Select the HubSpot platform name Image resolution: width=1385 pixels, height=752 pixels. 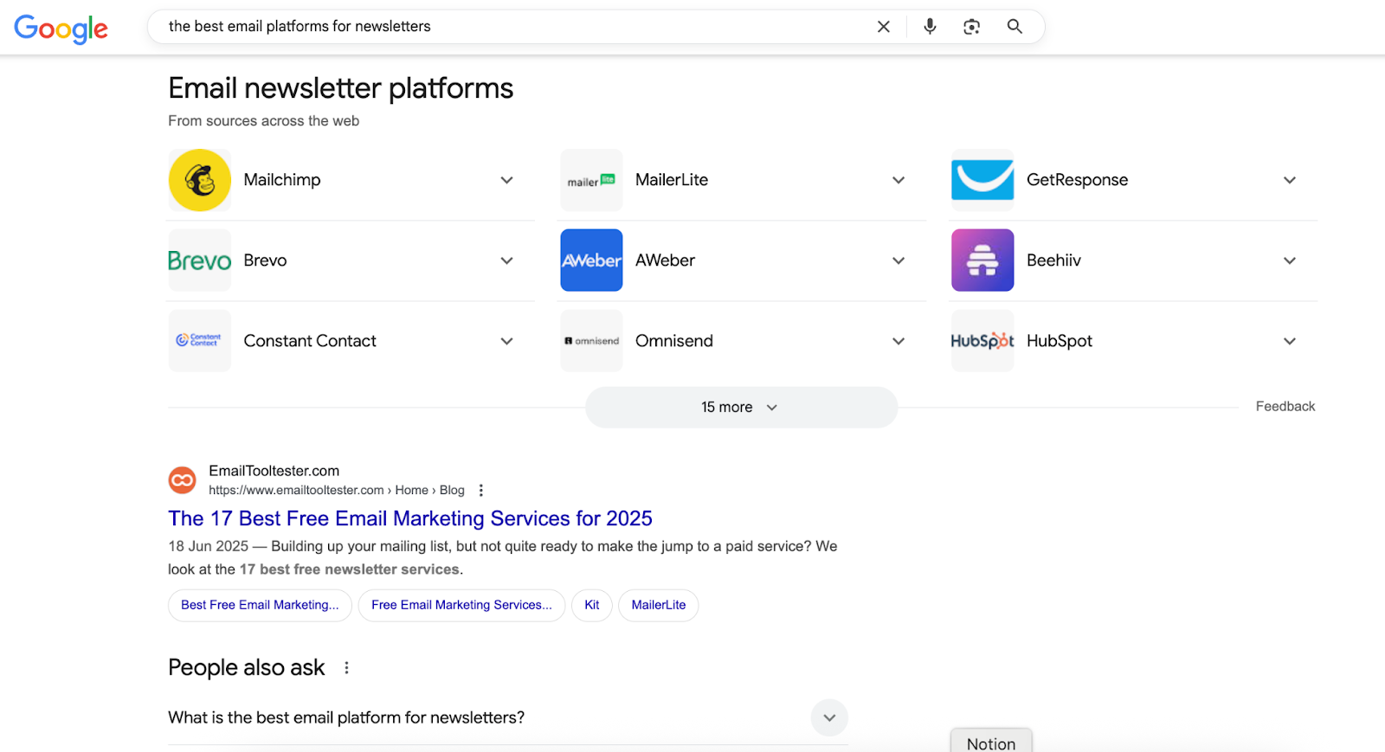pyautogui.click(x=1060, y=341)
